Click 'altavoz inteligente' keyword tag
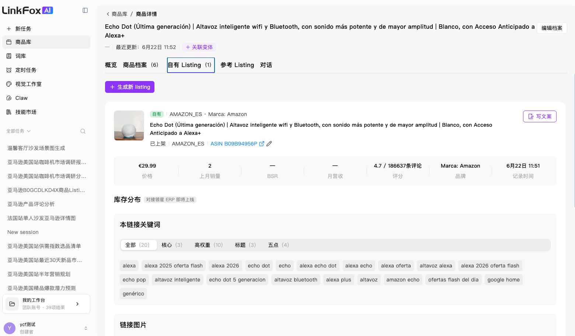This screenshot has width=575, height=336. tap(178, 280)
